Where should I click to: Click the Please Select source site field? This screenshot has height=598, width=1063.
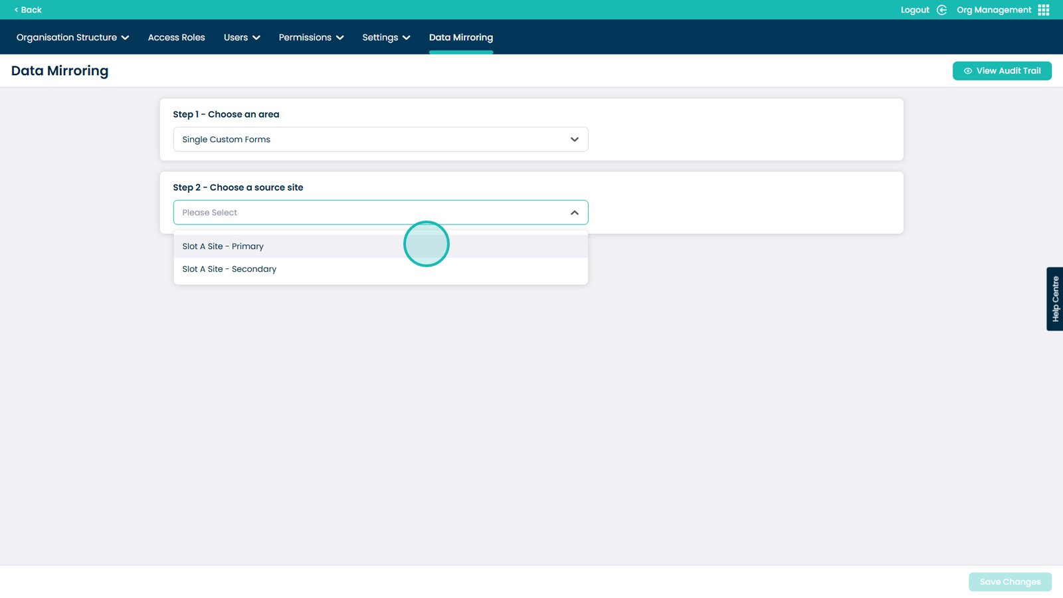(x=365, y=213)
